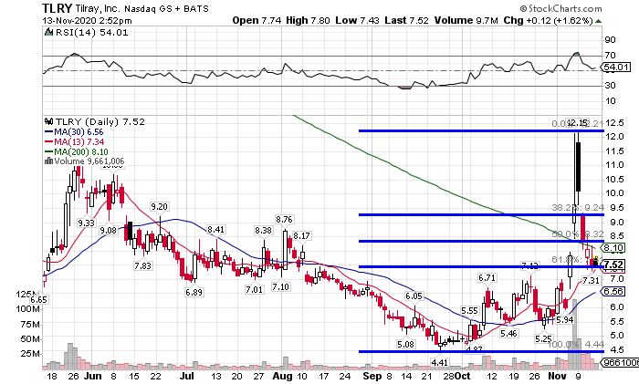
Task: Click the RSI indicator icon beside RSI(14)
Action: [x=49, y=32]
